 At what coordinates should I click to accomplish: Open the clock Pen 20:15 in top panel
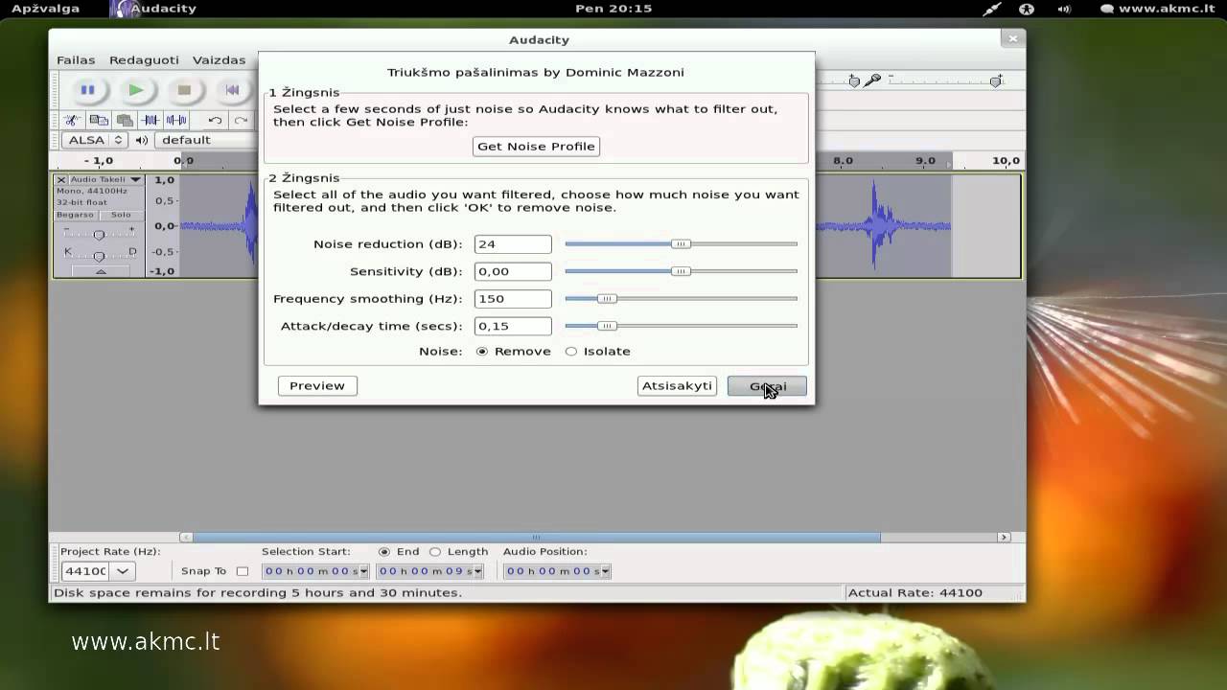pos(613,9)
